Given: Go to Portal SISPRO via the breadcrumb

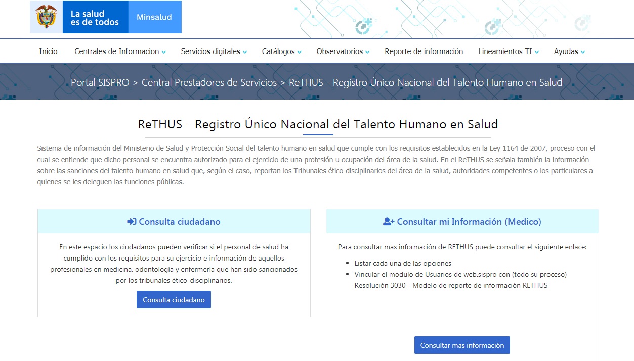Looking at the screenshot, I should (101, 82).
